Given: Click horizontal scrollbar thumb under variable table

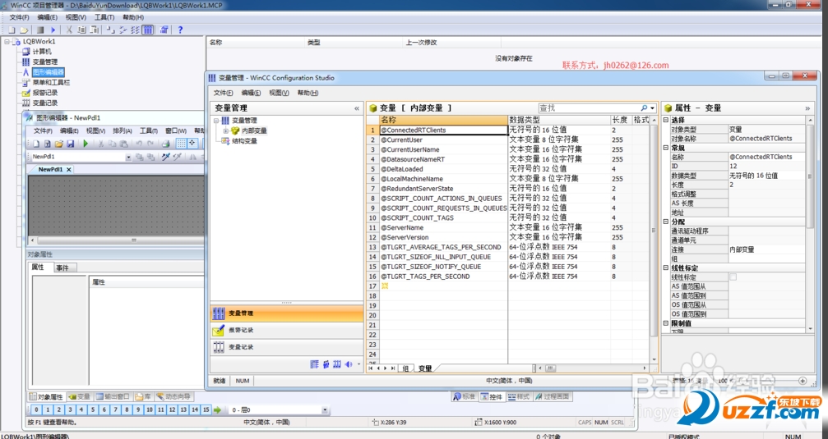Looking at the screenshot, I should click(x=549, y=368).
